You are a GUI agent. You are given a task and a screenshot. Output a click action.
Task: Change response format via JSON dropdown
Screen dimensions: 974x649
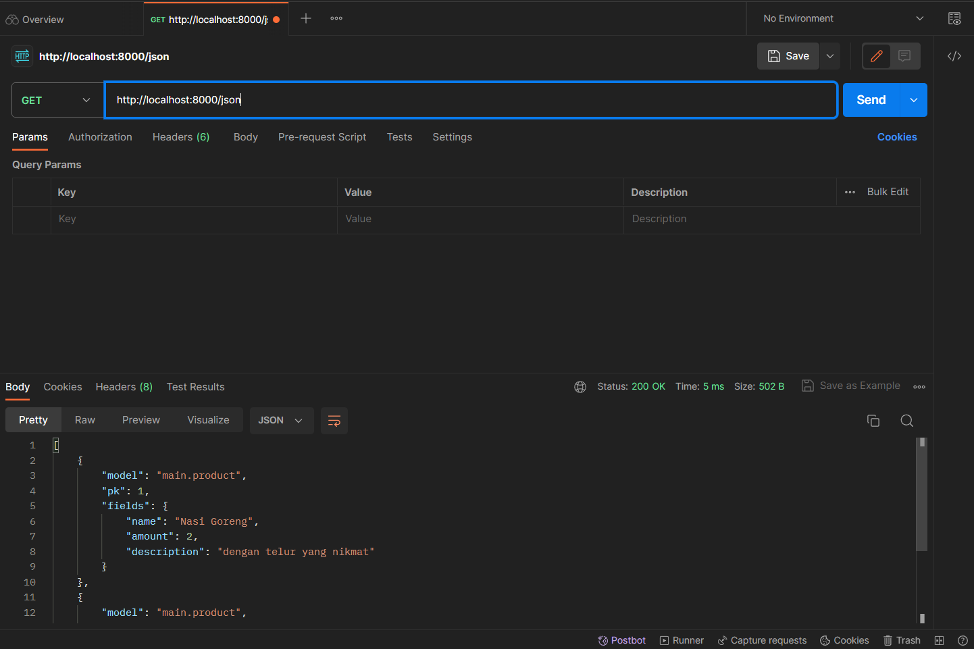281,420
